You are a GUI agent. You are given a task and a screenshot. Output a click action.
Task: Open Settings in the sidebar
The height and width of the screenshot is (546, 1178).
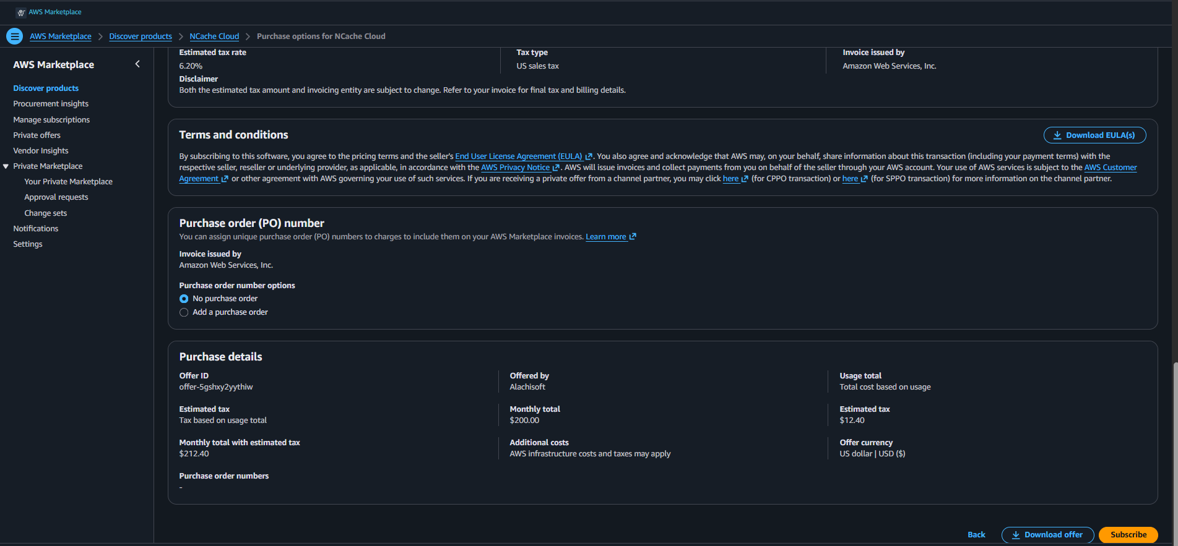click(x=28, y=244)
